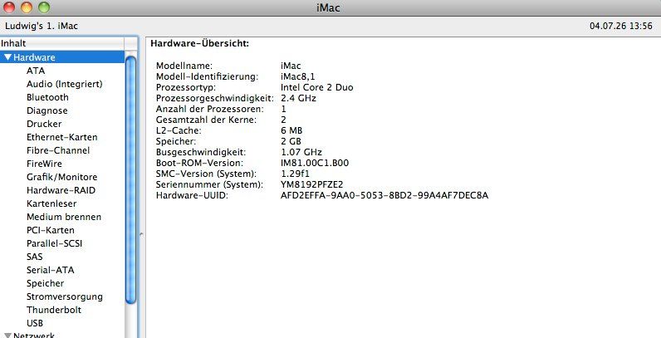Select Fibre-Channel entry
The width and height of the screenshot is (661, 338).
pos(58,150)
